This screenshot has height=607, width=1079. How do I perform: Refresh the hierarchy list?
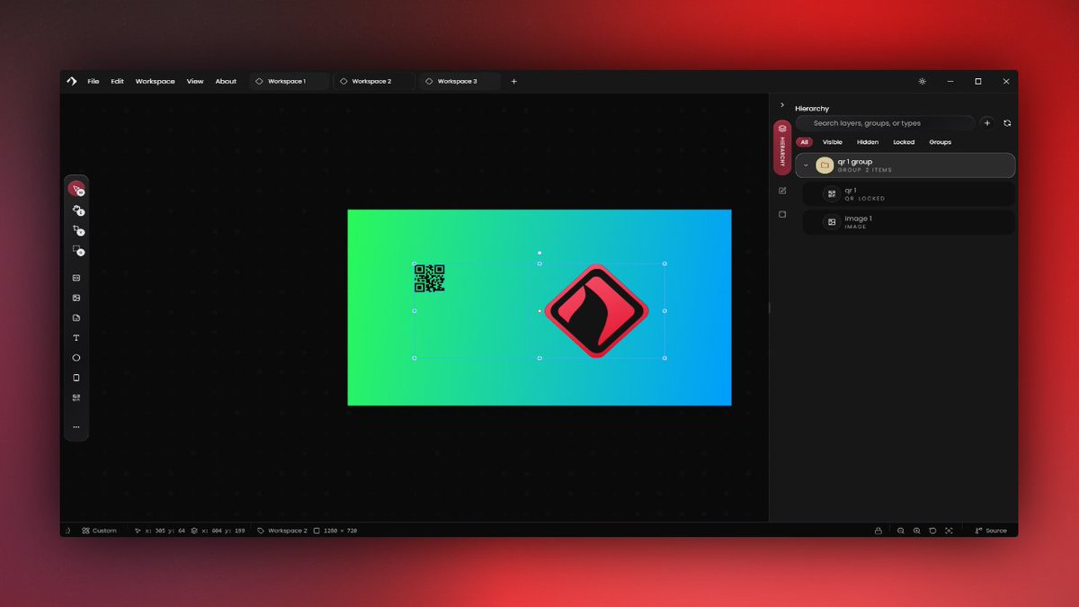click(1007, 123)
